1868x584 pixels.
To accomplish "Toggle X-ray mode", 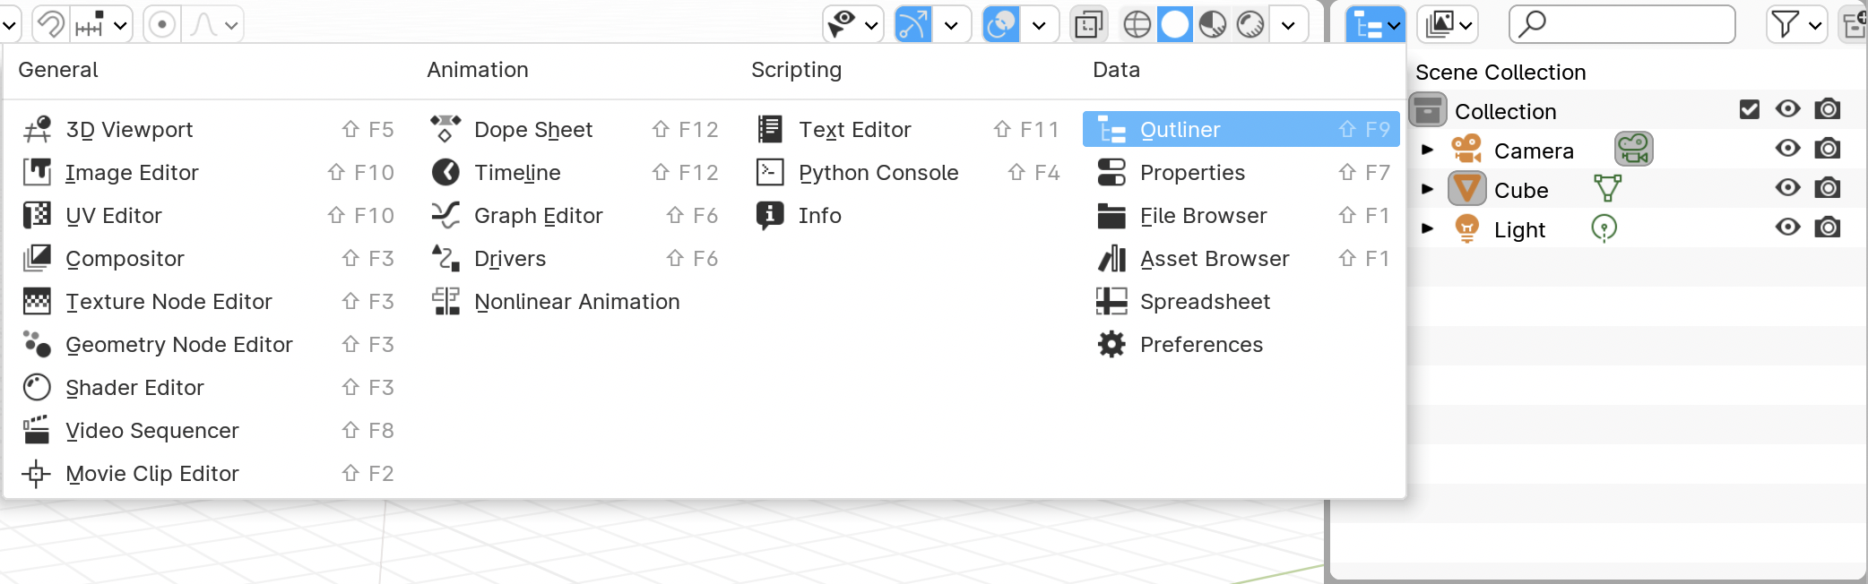I will click(x=1089, y=24).
